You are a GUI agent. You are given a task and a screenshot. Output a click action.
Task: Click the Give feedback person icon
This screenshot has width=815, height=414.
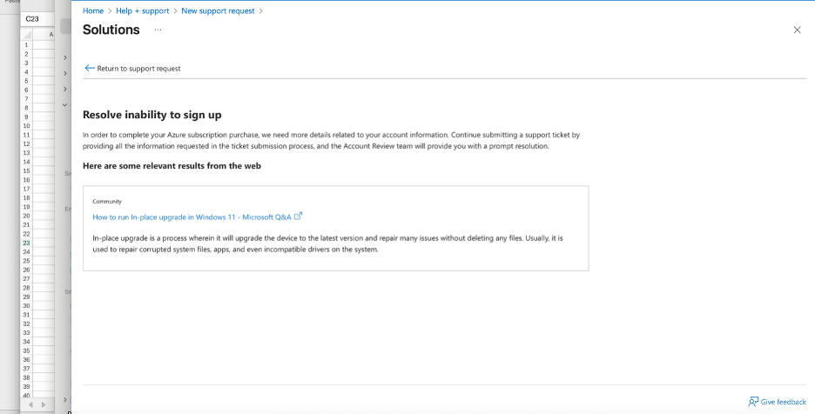pos(753,402)
